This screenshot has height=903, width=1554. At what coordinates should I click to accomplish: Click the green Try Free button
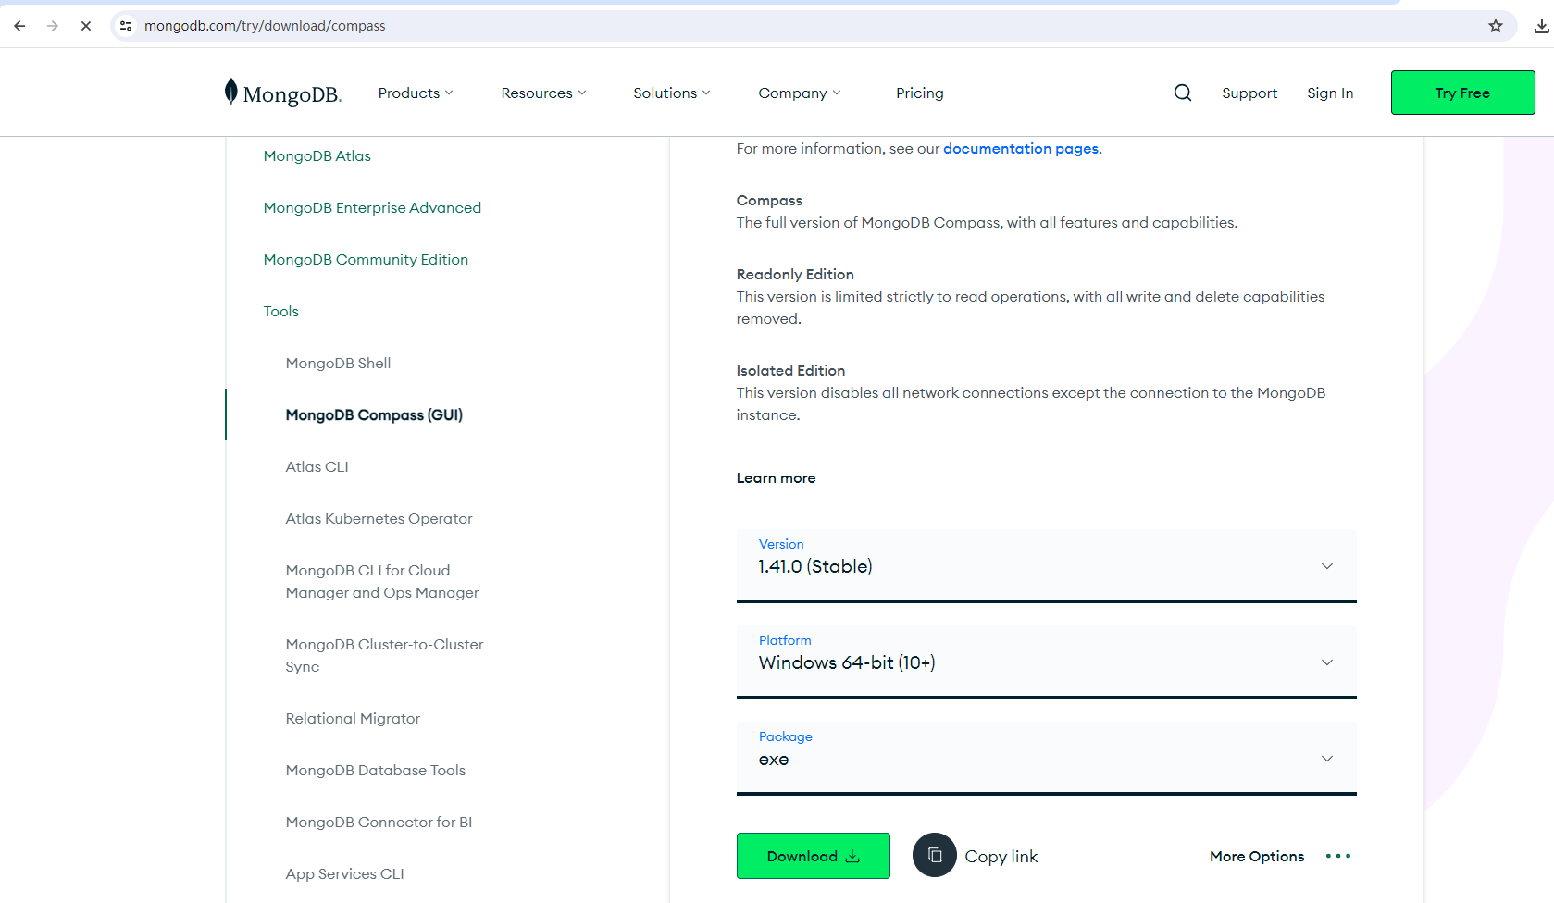pyautogui.click(x=1462, y=93)
